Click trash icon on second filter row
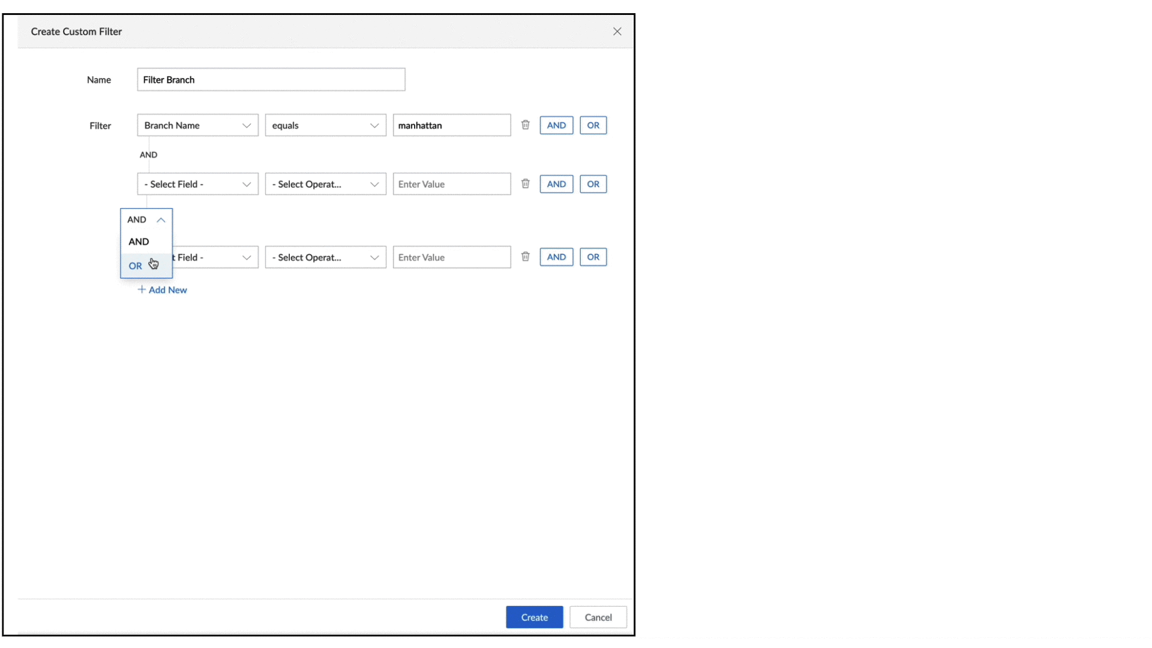Viewport: 1152px width, 648px height. 525,184
